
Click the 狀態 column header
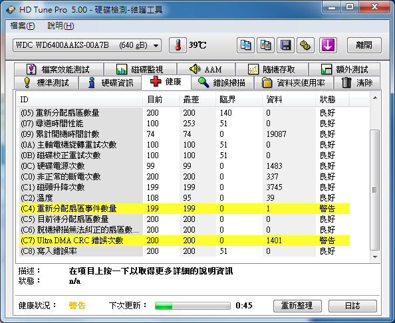[332, 100]
